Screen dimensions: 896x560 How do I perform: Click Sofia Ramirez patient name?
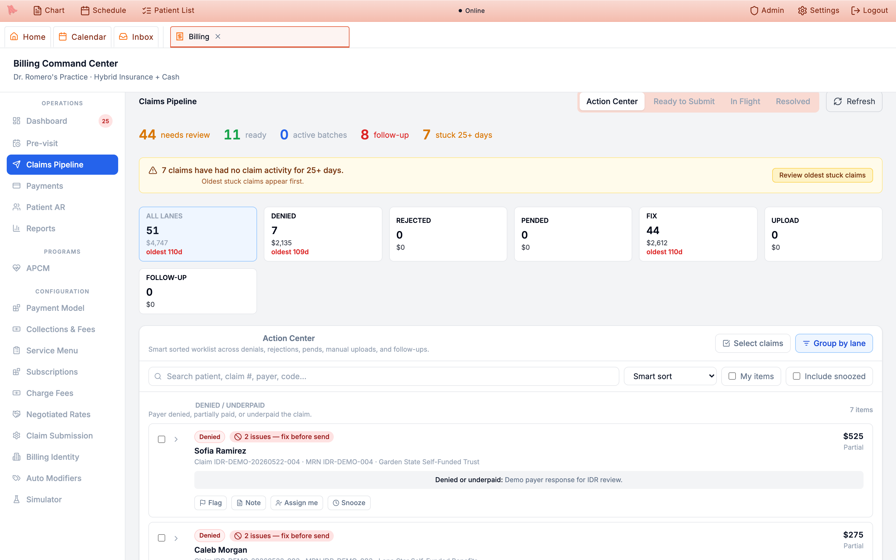pos(220,451)
